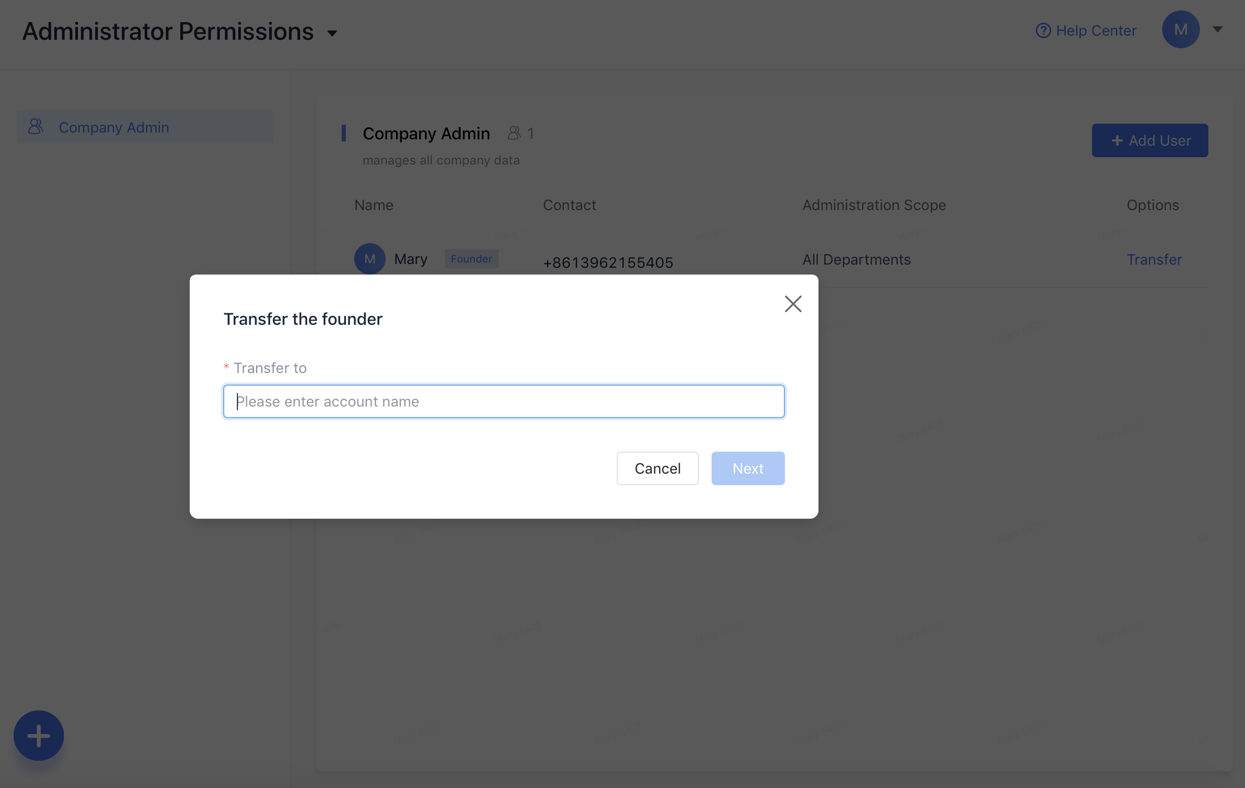This screenshot has width=1245, height=788.
Task: Close the Transfer the founder dialog
Action: pos(793,303)
